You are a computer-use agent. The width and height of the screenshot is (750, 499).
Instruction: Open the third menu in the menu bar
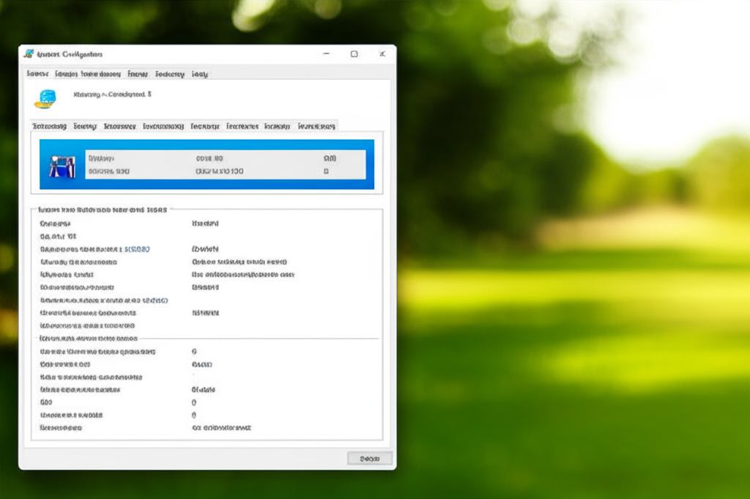point(100,74)
